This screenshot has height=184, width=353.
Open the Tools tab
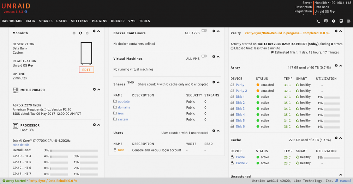(x=144, y=21)
